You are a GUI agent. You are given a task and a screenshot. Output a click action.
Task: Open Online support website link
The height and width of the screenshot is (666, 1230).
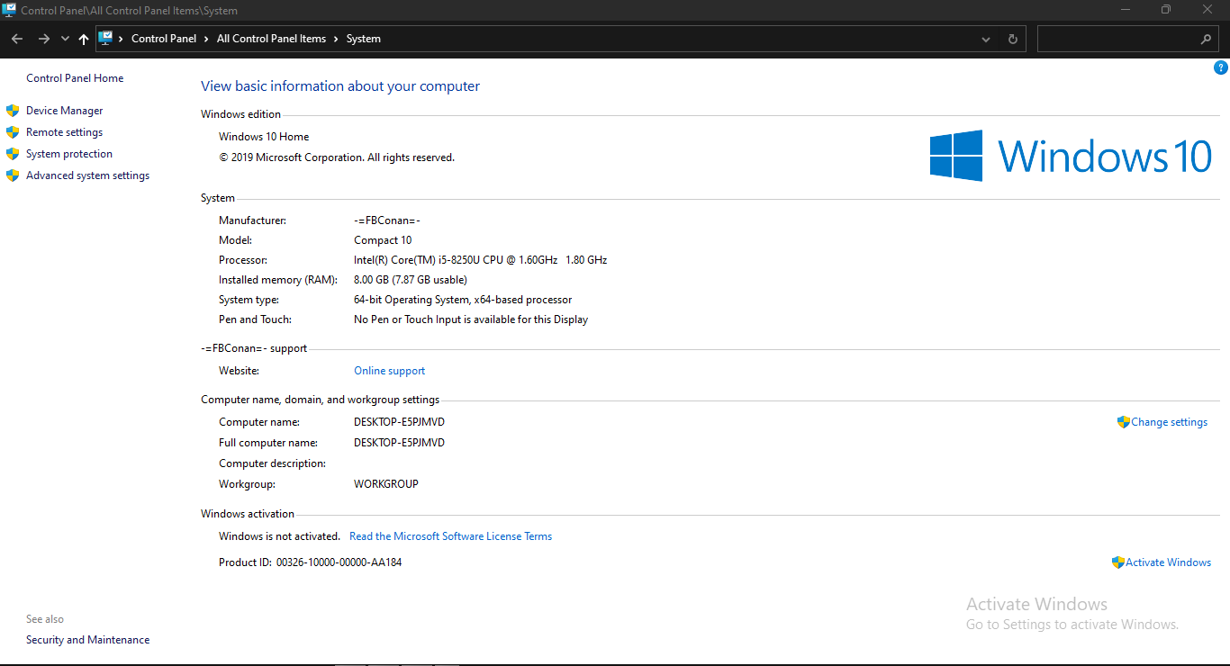click(389, 371)
